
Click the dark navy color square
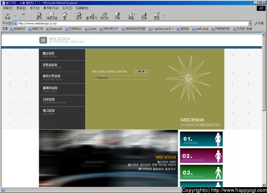139,72
